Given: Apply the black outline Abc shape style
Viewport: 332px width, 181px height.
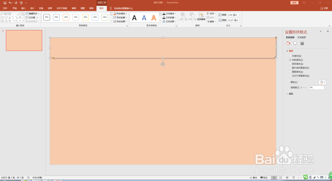Looking at the screenshot, I should tap(46, 17).
